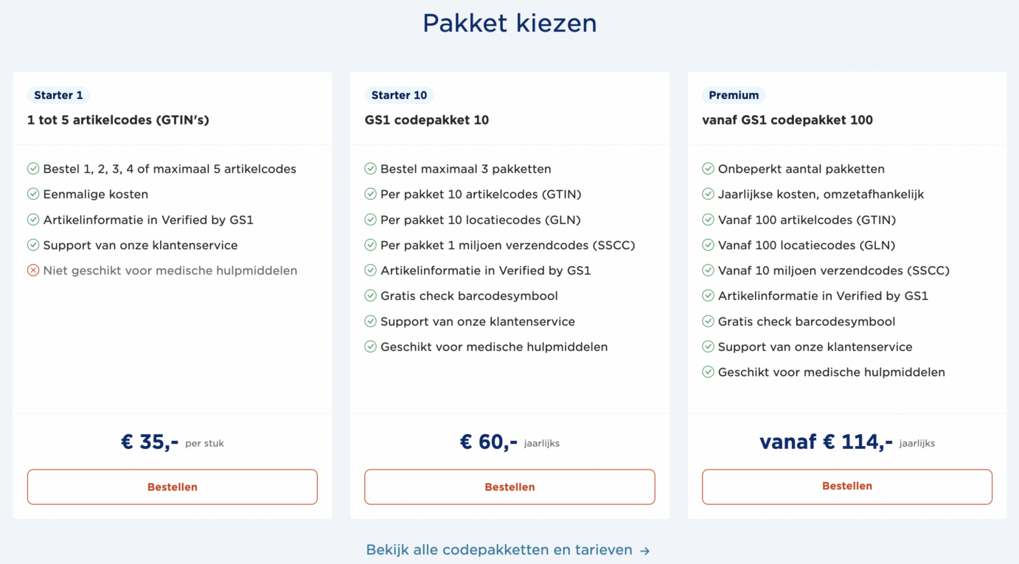Click the 'Starter 10' label
This screenshot has height=564, width=1019.
(x=399, y=95)
